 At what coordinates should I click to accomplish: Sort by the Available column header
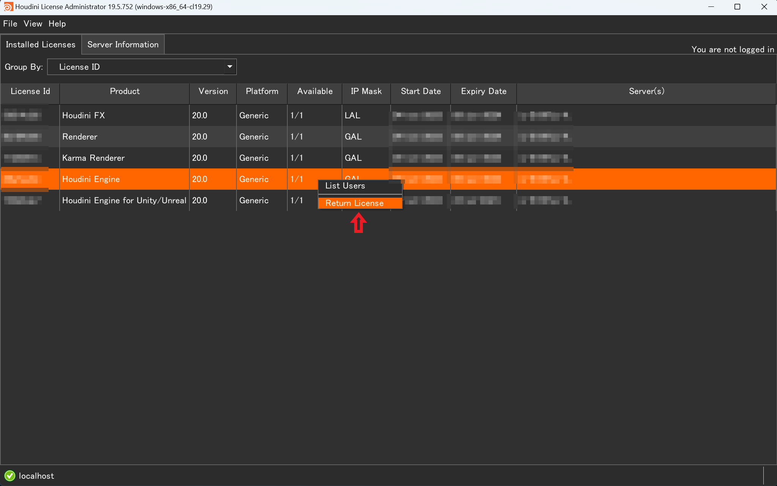(x=315, y=91)
